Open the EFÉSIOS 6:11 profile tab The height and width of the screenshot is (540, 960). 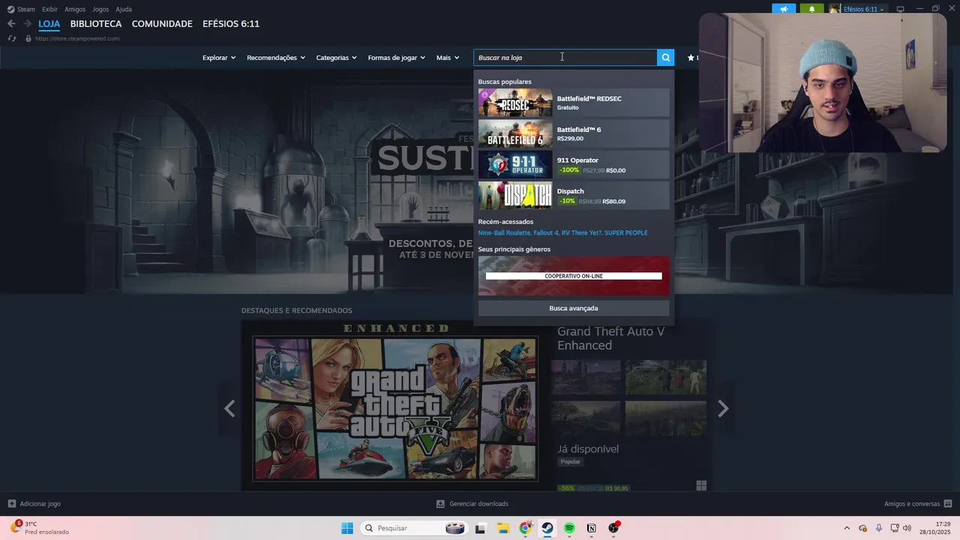click(x=231, y=24)
